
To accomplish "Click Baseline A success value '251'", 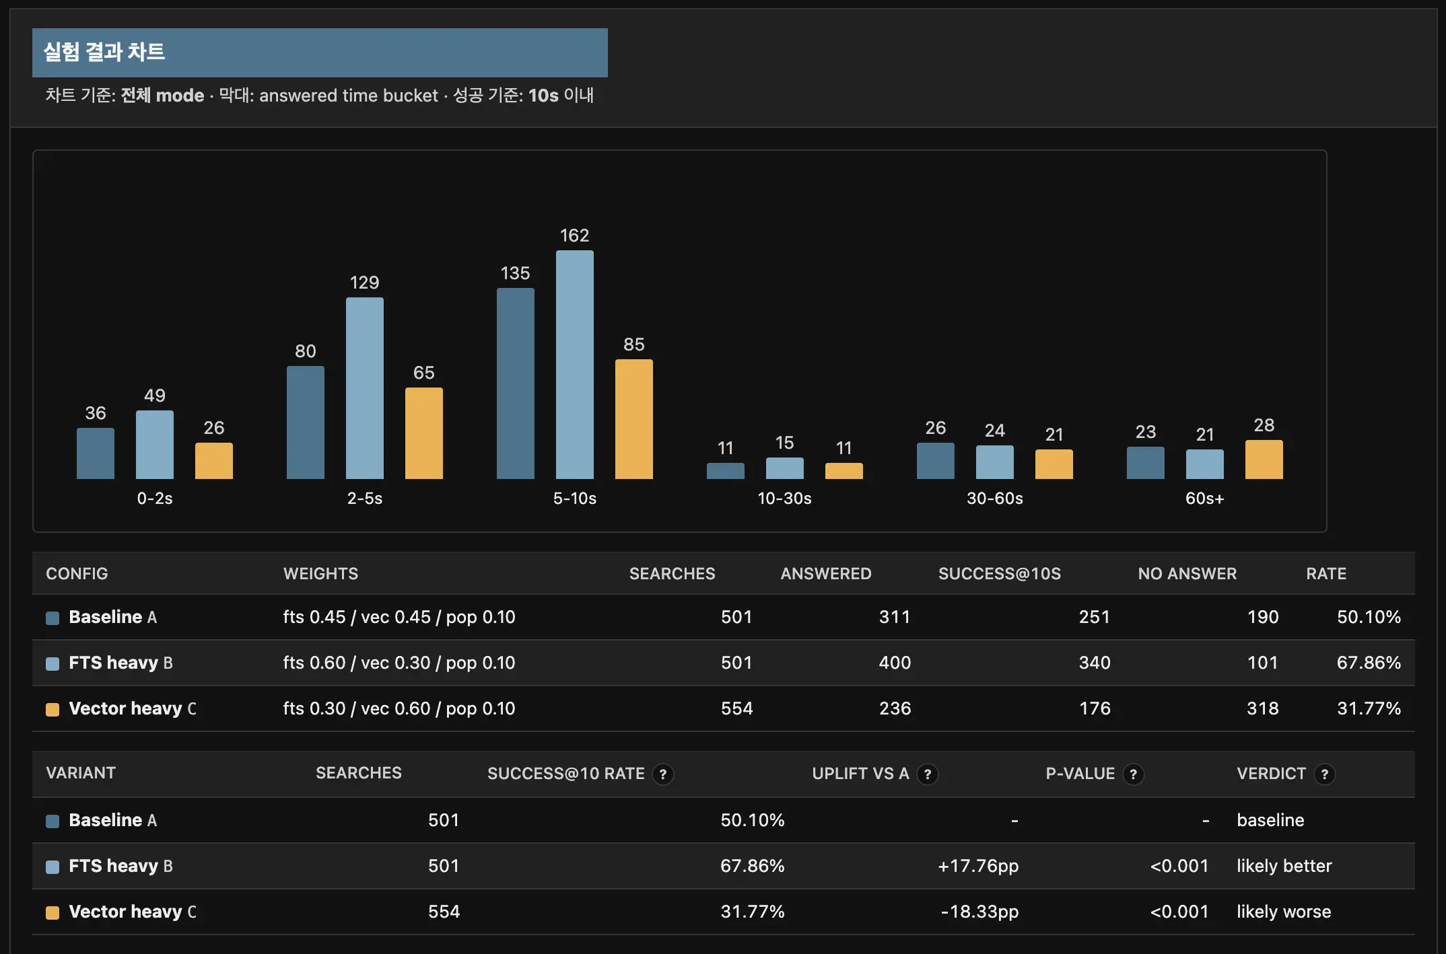I will [x=1095, y=617].
